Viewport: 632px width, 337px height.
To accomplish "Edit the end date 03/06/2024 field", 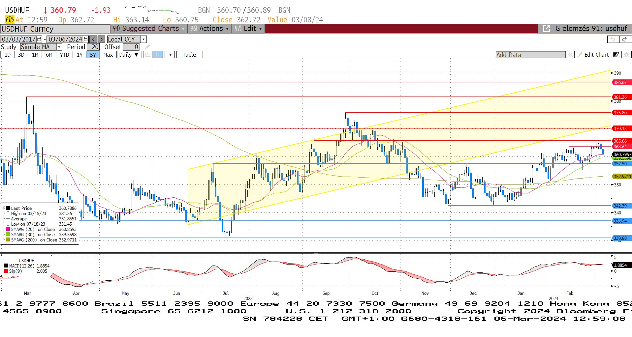I will [65, 39].
